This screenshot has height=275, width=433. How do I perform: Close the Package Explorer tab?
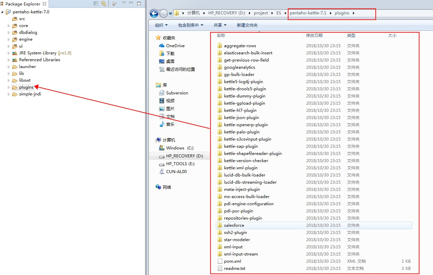click(44, 4)
